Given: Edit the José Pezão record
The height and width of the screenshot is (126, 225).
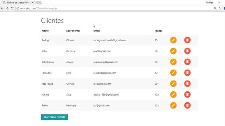Looking at the screenshot, I should pyautogui.click(x=173, y=84).
